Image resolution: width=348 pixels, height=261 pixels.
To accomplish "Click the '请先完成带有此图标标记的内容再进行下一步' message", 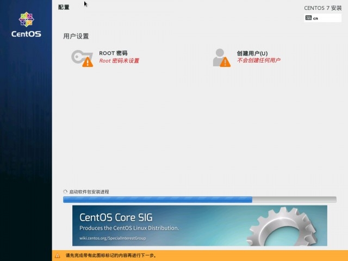I will click(111, 256).
